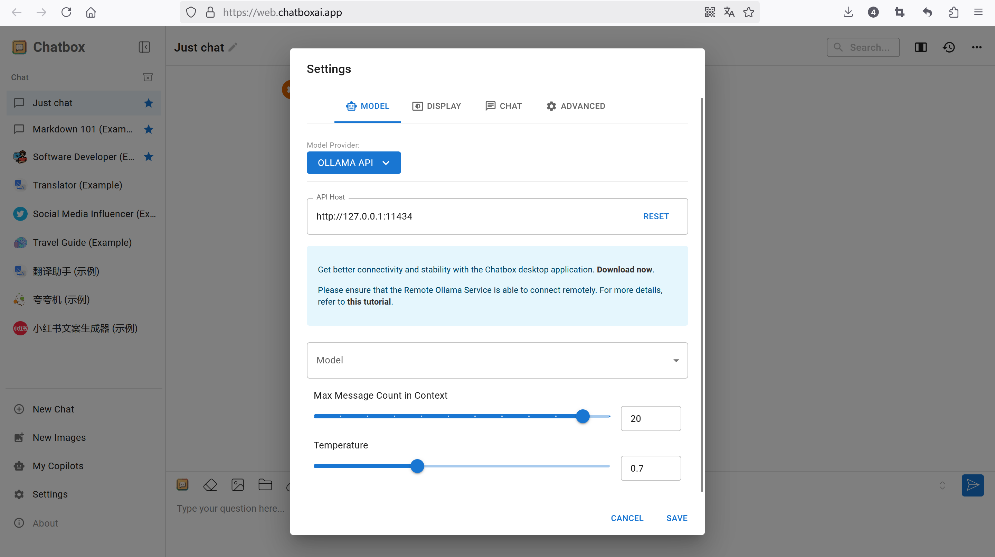Collapse the Chatbox sidebar panel icon
Image resolution: width=995 pixels, height=557 pixels.
(144, 47)
